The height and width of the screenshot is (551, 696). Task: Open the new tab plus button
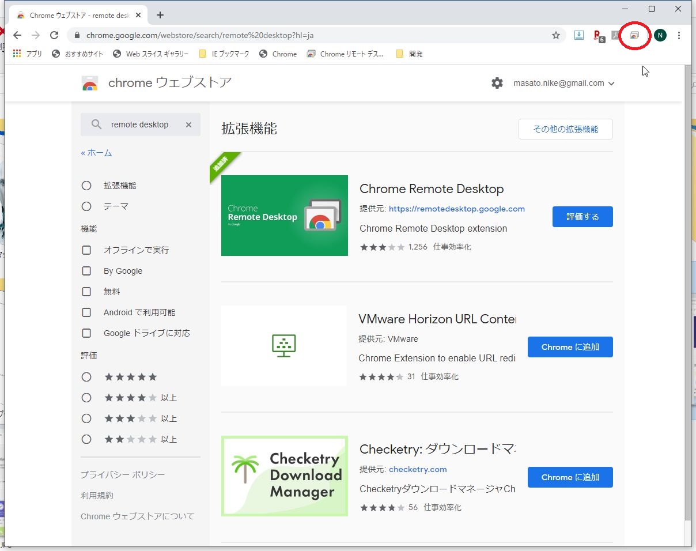(x=160, y=15)
